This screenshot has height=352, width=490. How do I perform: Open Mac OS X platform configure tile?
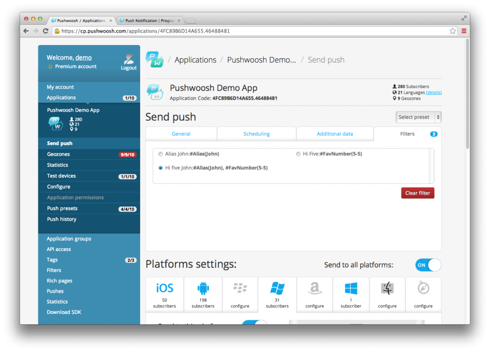point(387,295)
